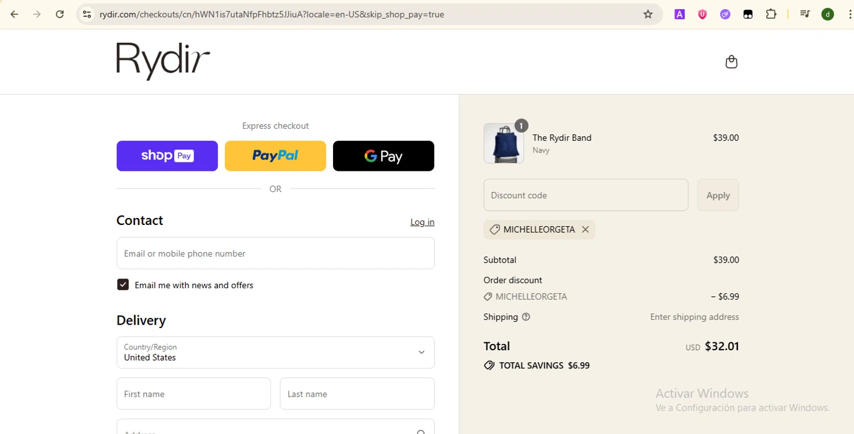The height and width of the screenshot is (434, 854).
Task: Focus the Email or mobile phone field
Action: (276, 253)
